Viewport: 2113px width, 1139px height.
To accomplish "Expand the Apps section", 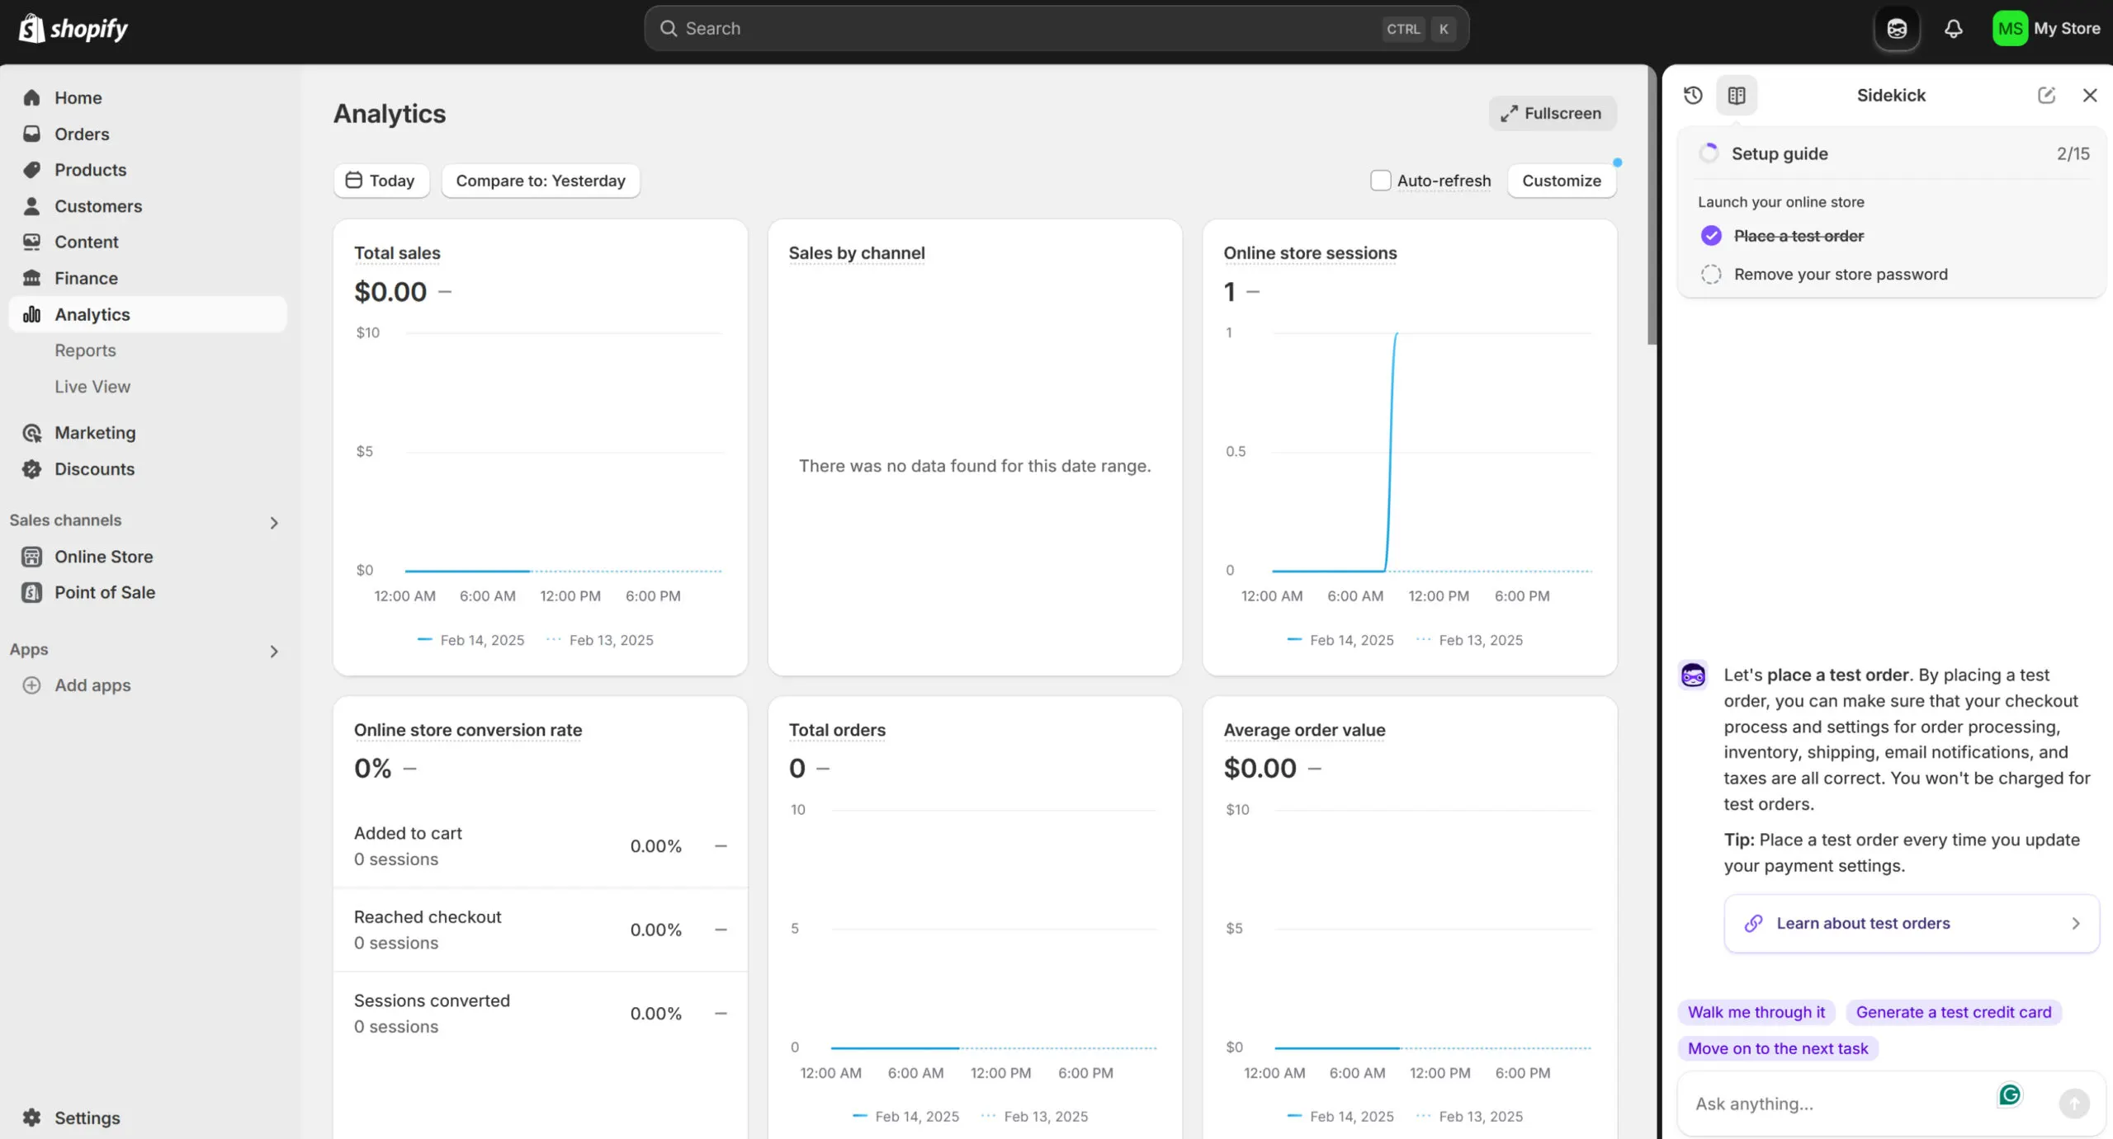I will 273,651.
